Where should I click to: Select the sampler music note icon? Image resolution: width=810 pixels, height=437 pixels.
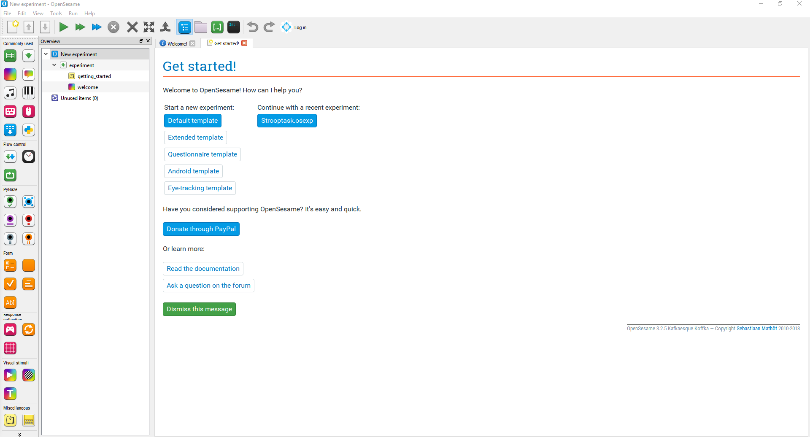(10, 93)
